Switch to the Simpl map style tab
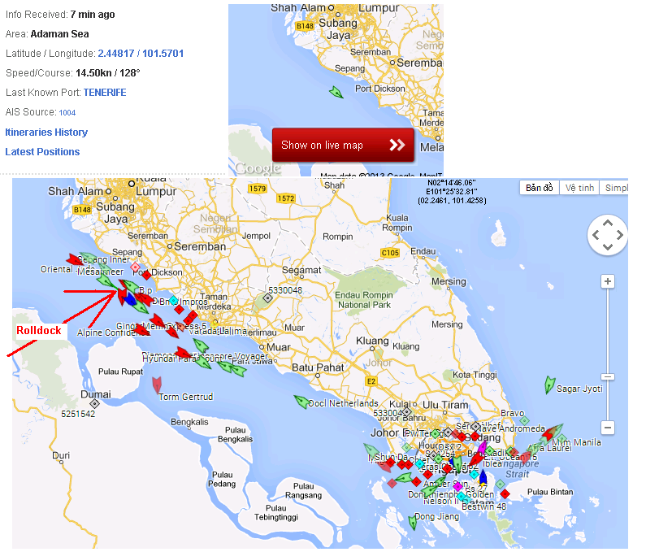Screen dimensions: 646x552 [x=614, y=188]
